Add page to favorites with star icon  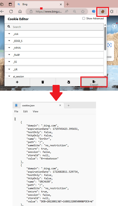(x=83, y=12)
